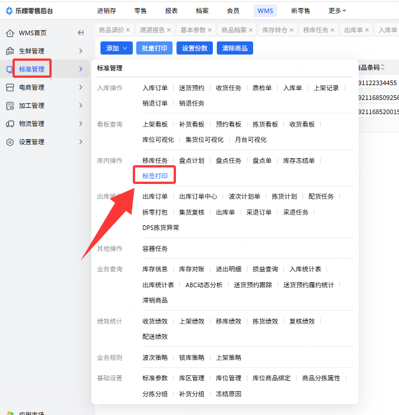Collapse the sidebar with the arrow icon
This screenshot has height=415, width=399.
[81, 33]
